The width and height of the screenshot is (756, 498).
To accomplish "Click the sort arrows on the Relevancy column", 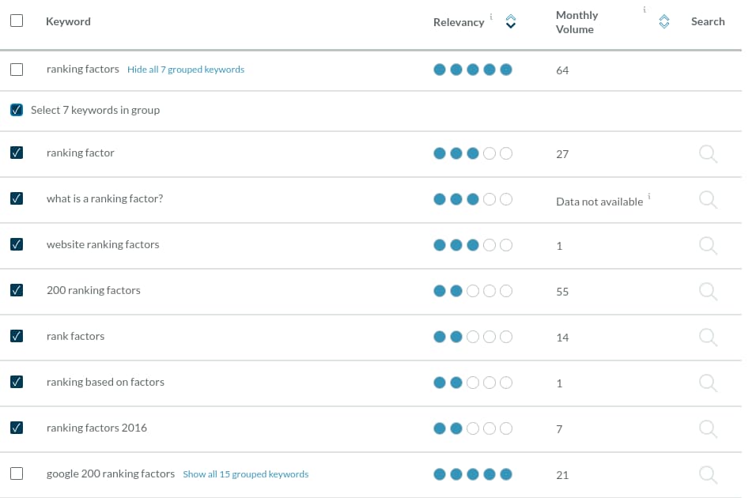I will click(510, 21).
